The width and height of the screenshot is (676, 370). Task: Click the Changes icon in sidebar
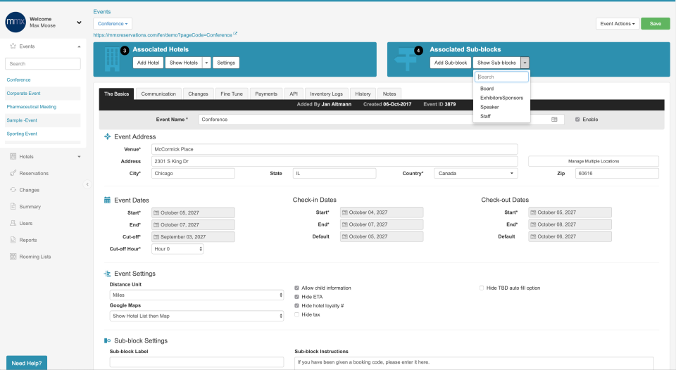tap(13, 190)
